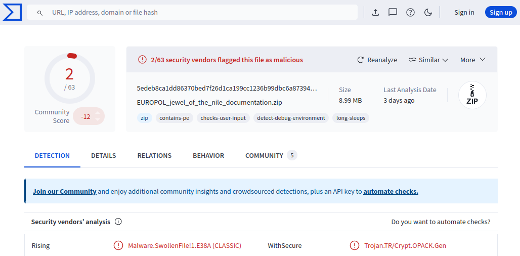Click the Rising vendor name
This screenshot has width=520, height=256.
pyautogui.click(x=40, y=246)
